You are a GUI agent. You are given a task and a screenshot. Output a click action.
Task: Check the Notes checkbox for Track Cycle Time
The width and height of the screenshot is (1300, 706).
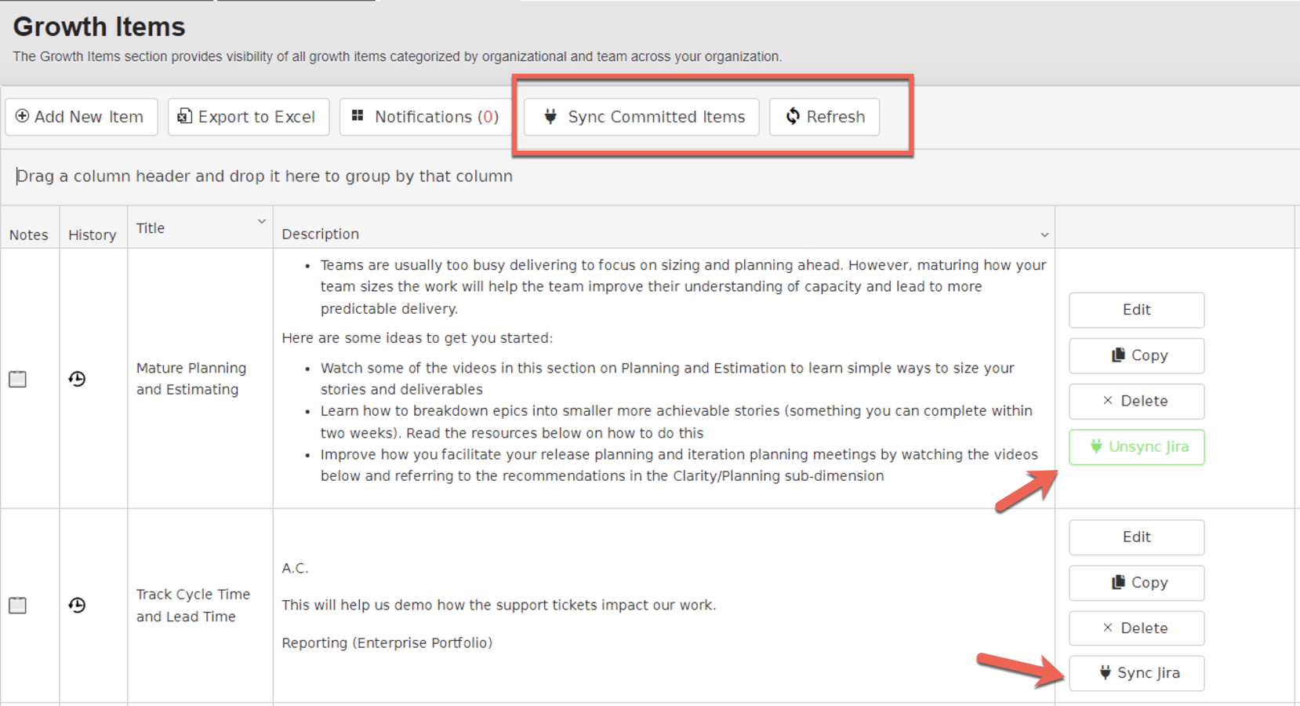pyautogui.click(x=17, y=605)
